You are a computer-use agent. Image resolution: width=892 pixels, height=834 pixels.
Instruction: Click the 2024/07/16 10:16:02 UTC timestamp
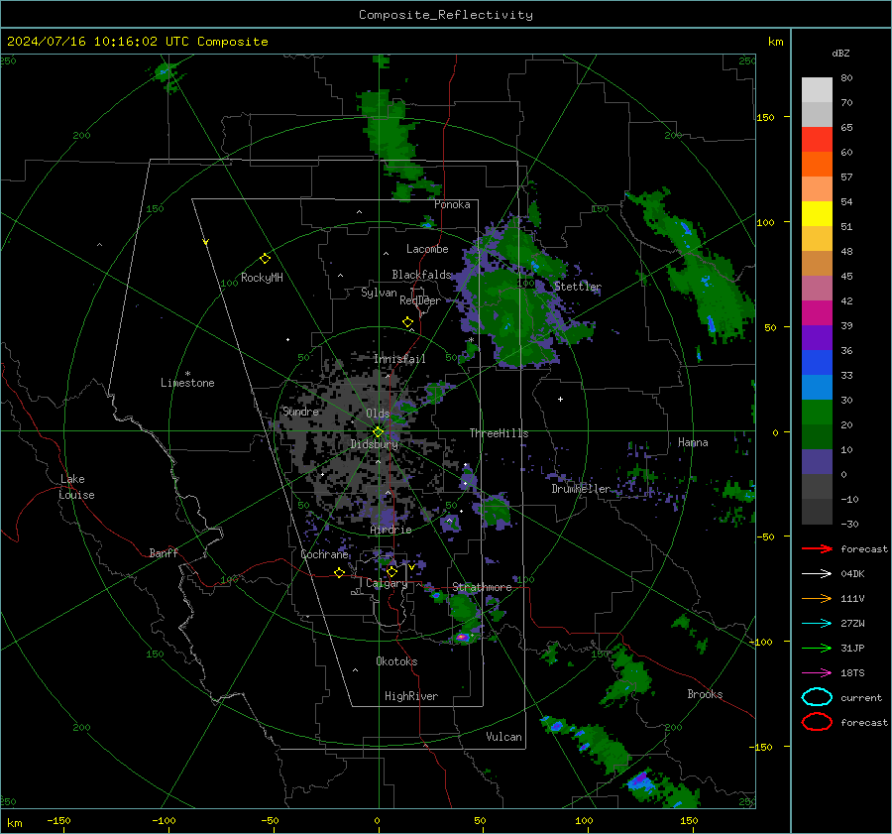pos(137,42)
